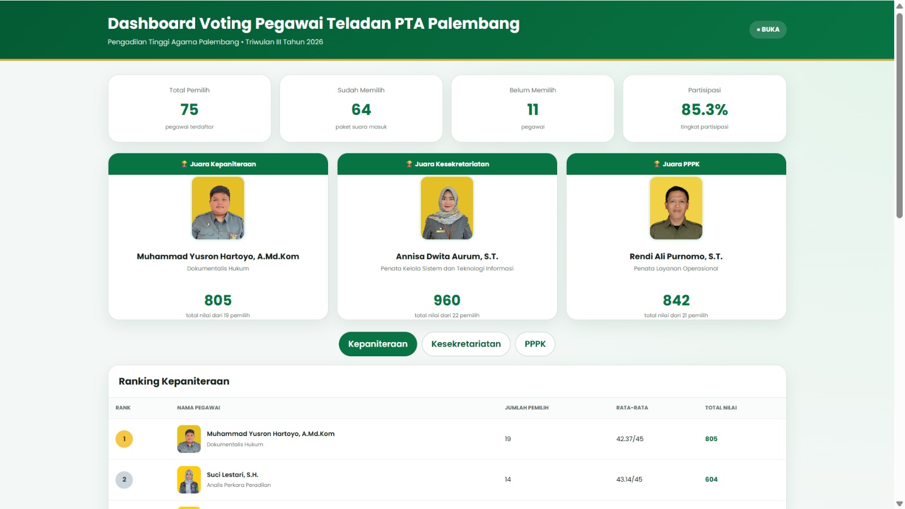
Task: Click the scrollbar down arrow
Action: (899, 503)
